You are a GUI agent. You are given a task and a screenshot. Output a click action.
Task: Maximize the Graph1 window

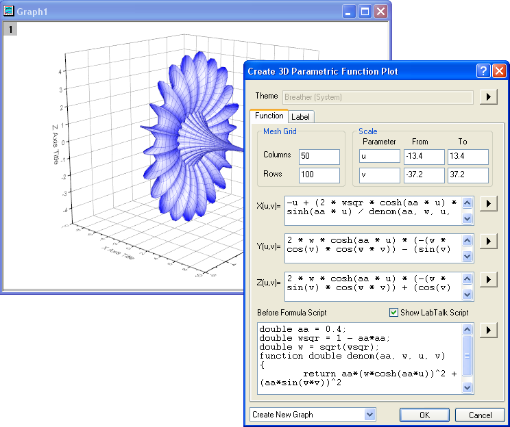click(365, 12)
